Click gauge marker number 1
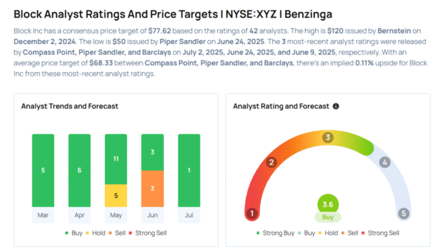 coord(250,214)
